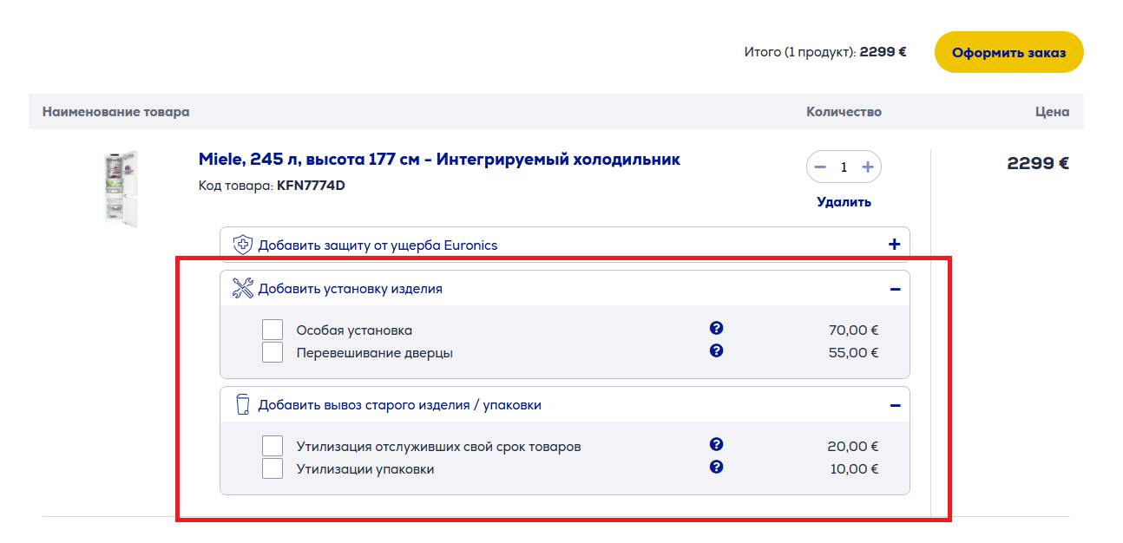The height and width of the screenshot is (543, 1123).
Task: Check the Утилизации упаковки checkbox
Action: tap(273, 468)
